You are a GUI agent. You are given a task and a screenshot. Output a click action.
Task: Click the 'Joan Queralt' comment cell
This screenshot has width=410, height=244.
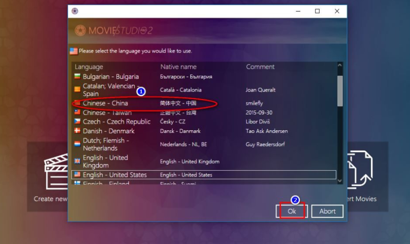[260, 90]
